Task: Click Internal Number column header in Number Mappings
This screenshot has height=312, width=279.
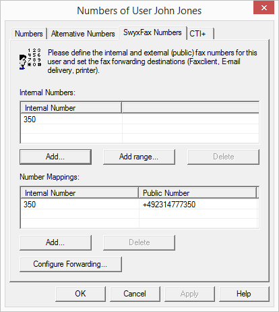Action: click(80, 193)
